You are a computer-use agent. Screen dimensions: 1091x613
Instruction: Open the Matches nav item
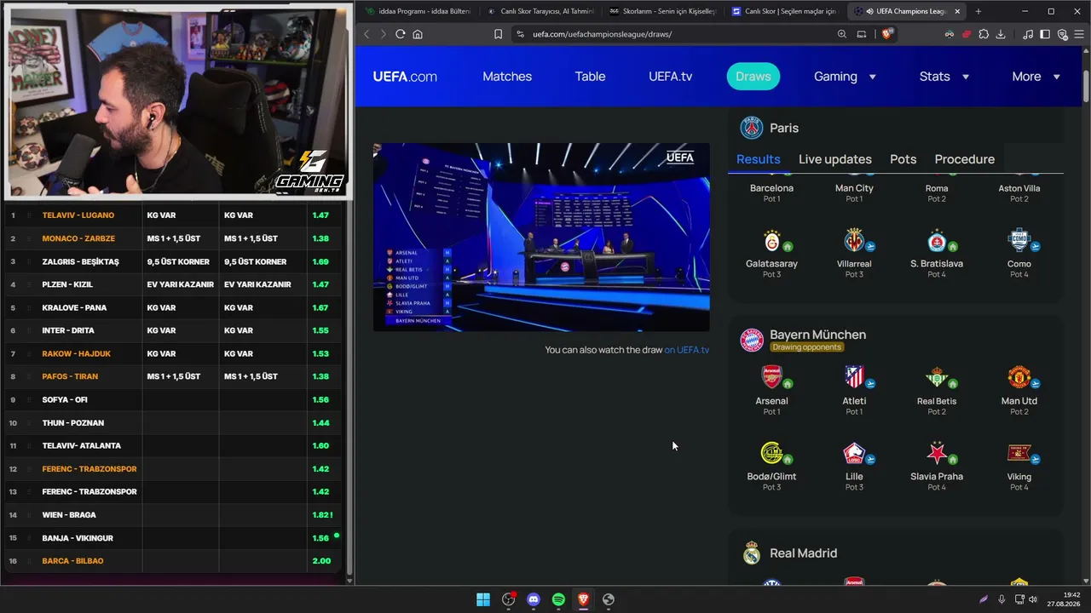(x=507, y=77)
